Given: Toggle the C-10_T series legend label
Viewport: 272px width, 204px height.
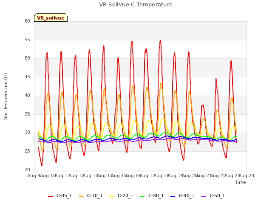Looking at the screenshot, I should (x=95, y=196).
